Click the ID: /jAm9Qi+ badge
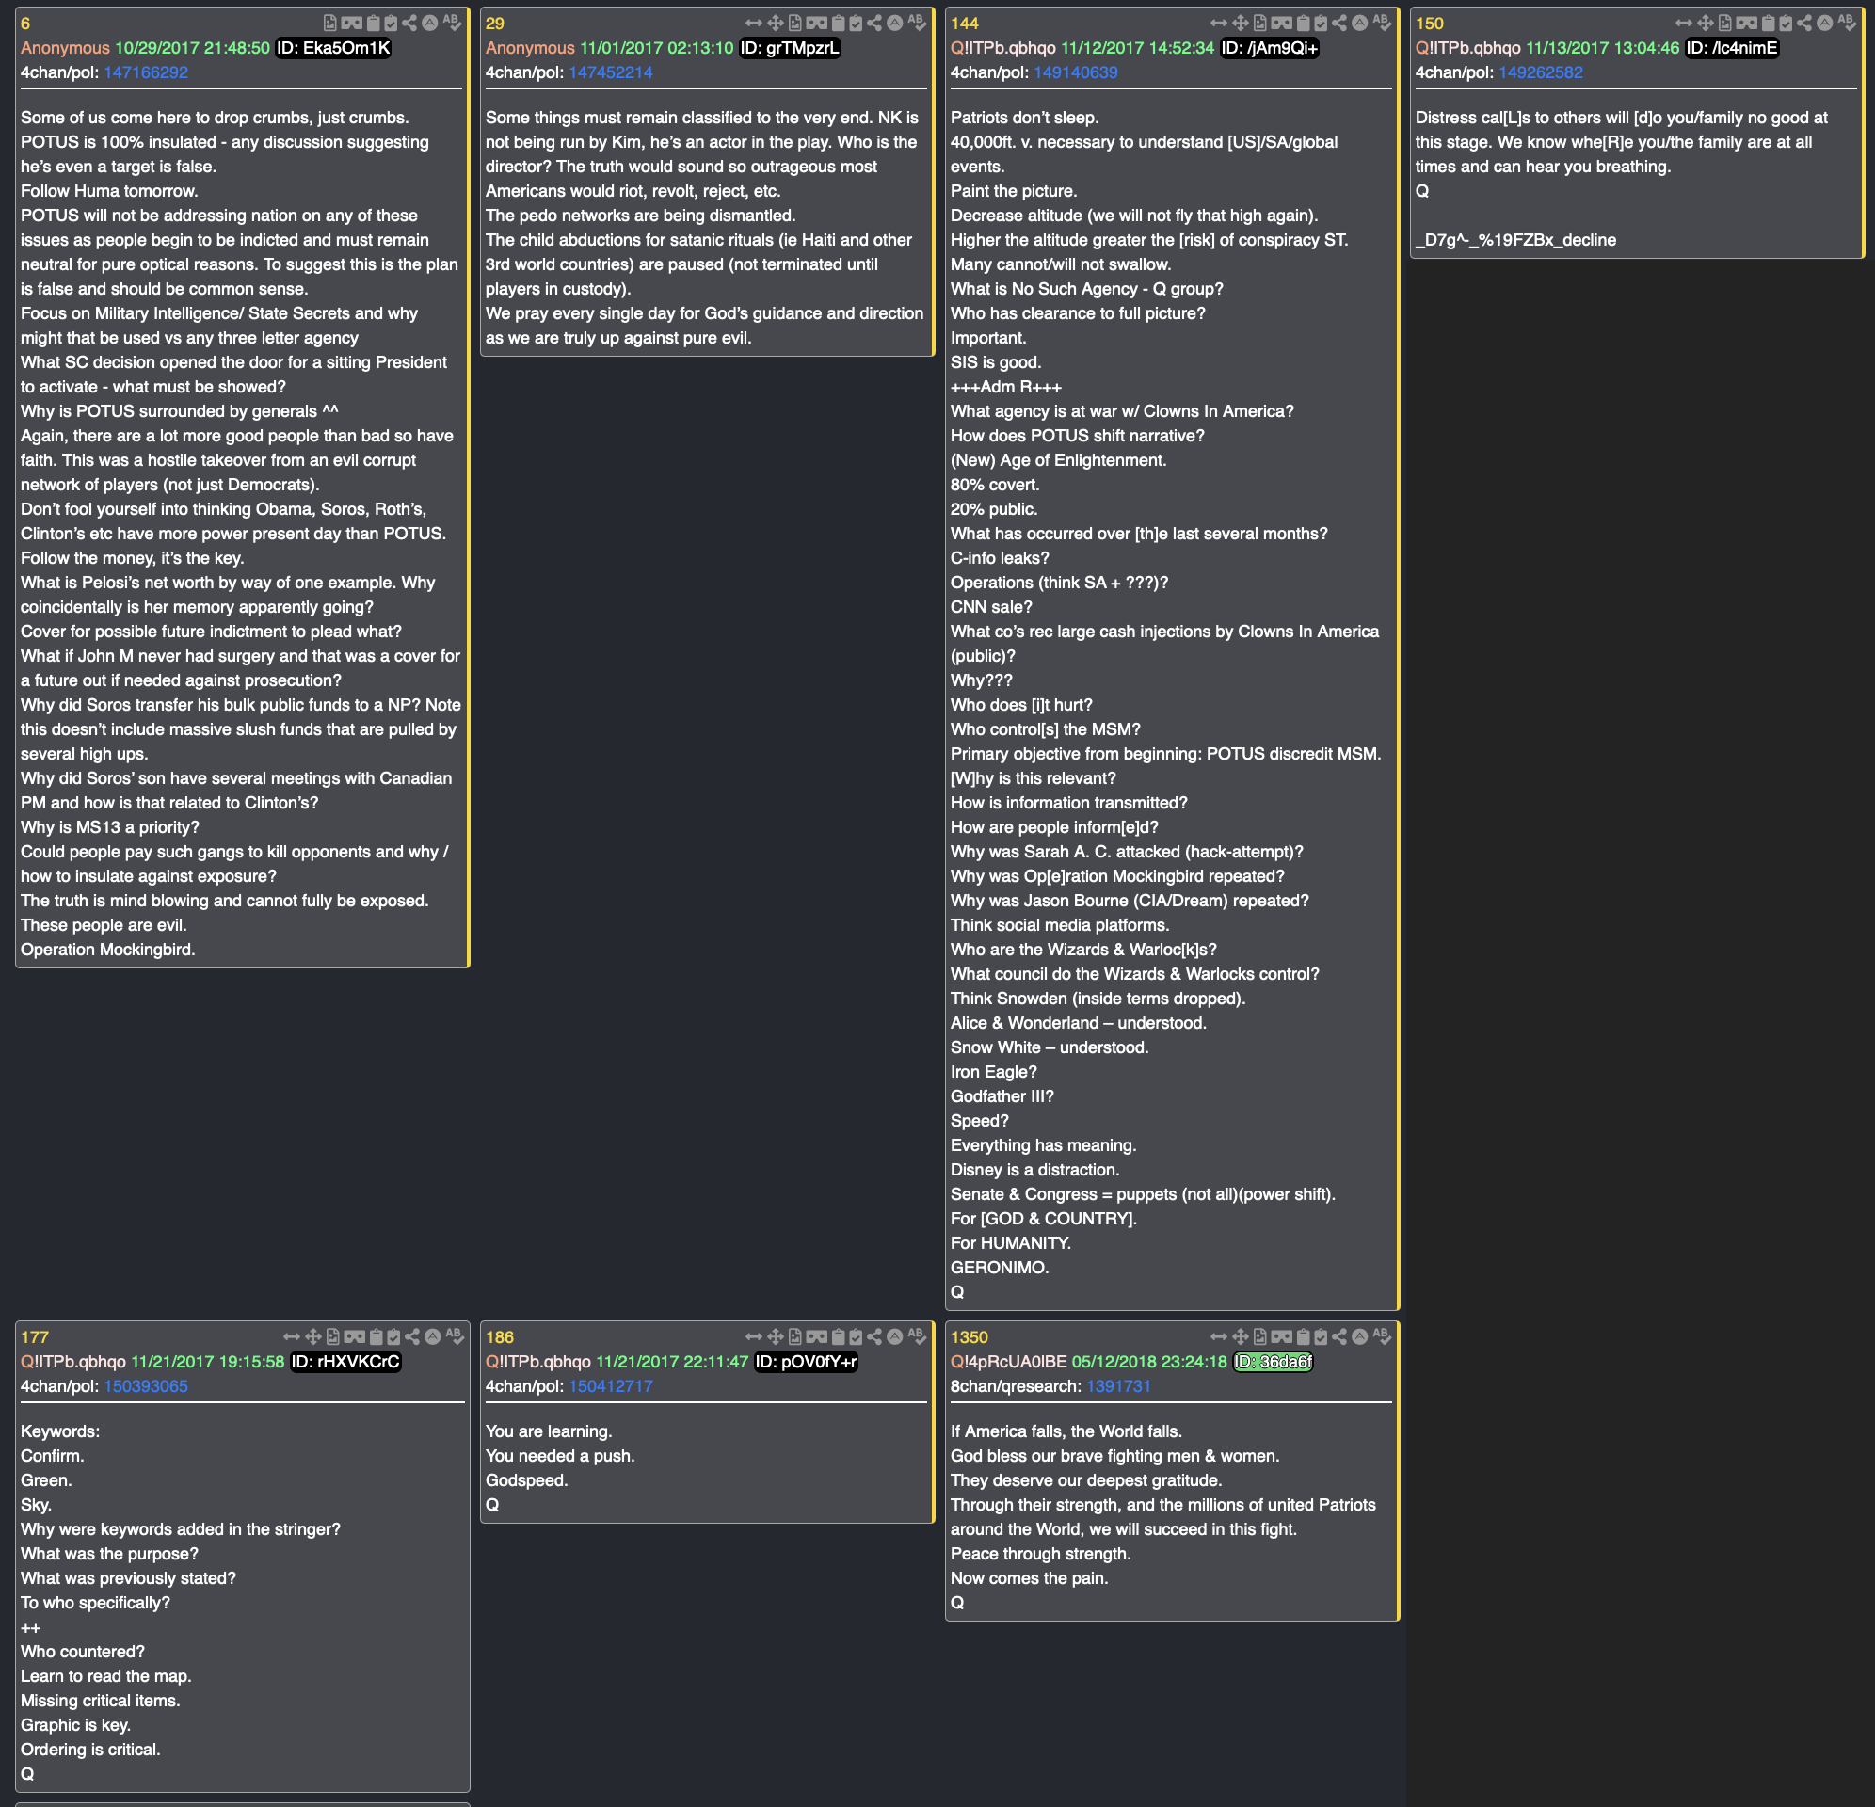This screenshot has width=1875, height=1807. click(1270, 48)
